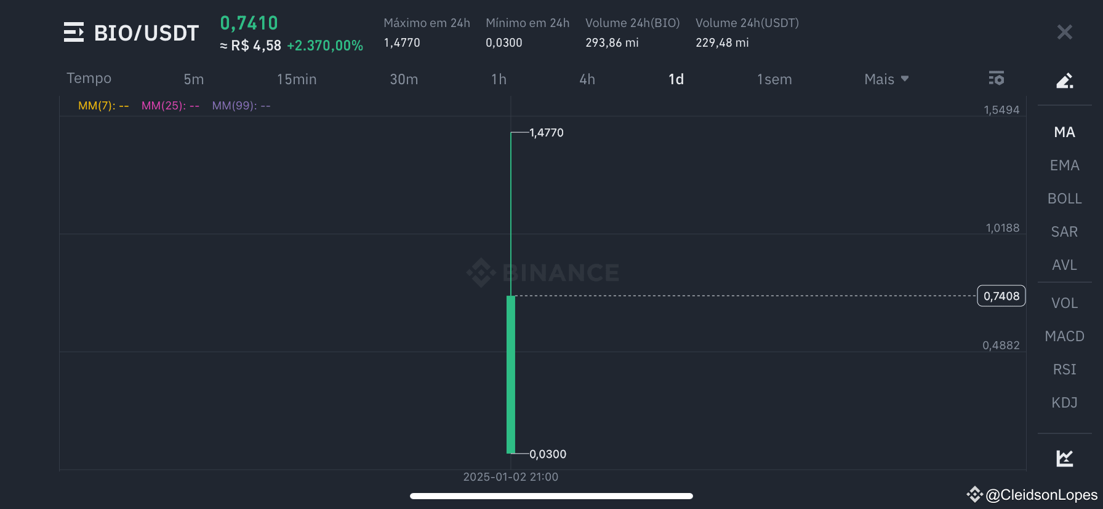Click the ≈ R$ 4,58 converted price
This screenshot has height=509, width=1103.
pyautogui.click(x=251, y=46)
